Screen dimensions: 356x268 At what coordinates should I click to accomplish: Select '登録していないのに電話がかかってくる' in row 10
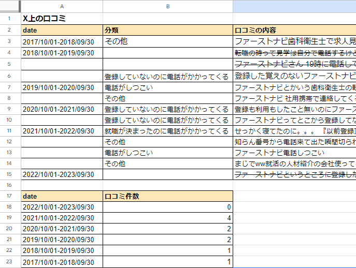point(168,120)
